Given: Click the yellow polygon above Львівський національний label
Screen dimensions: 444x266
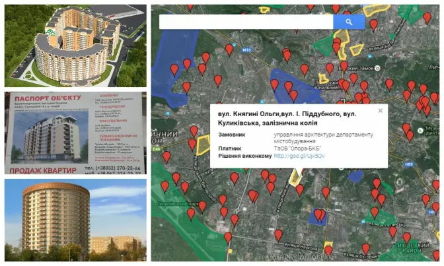Looking at the screenshot, I should [x=323, y=79].
